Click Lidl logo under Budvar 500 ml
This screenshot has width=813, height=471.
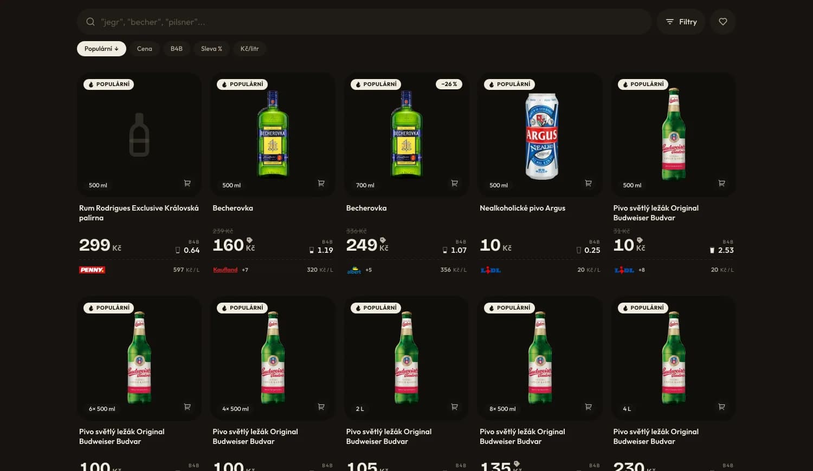tap(624, 270)
